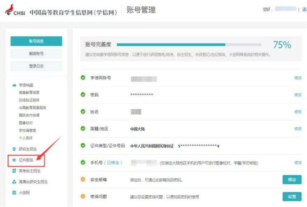
Task: Open the 高等教育信息 link
Action: coord(29,93)
